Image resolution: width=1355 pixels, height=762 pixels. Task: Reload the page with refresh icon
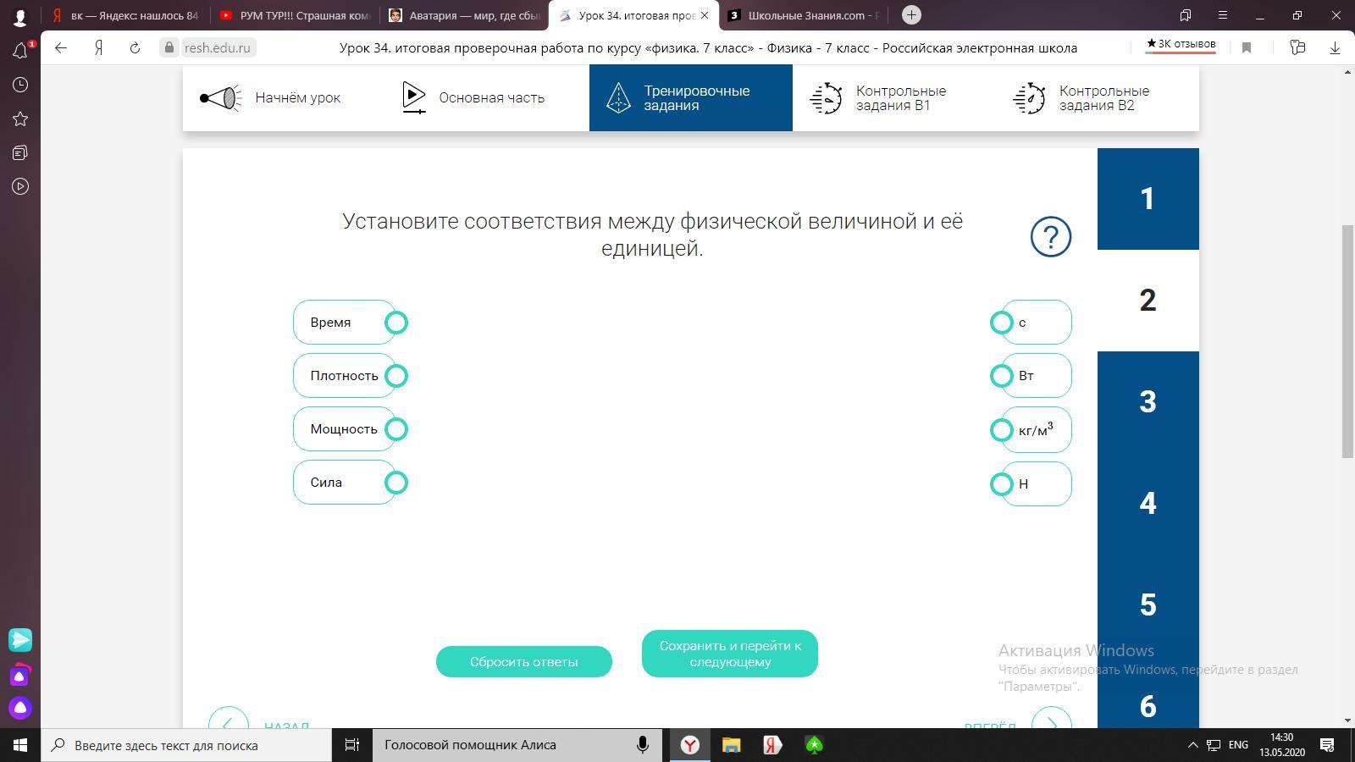coord(135,48)
